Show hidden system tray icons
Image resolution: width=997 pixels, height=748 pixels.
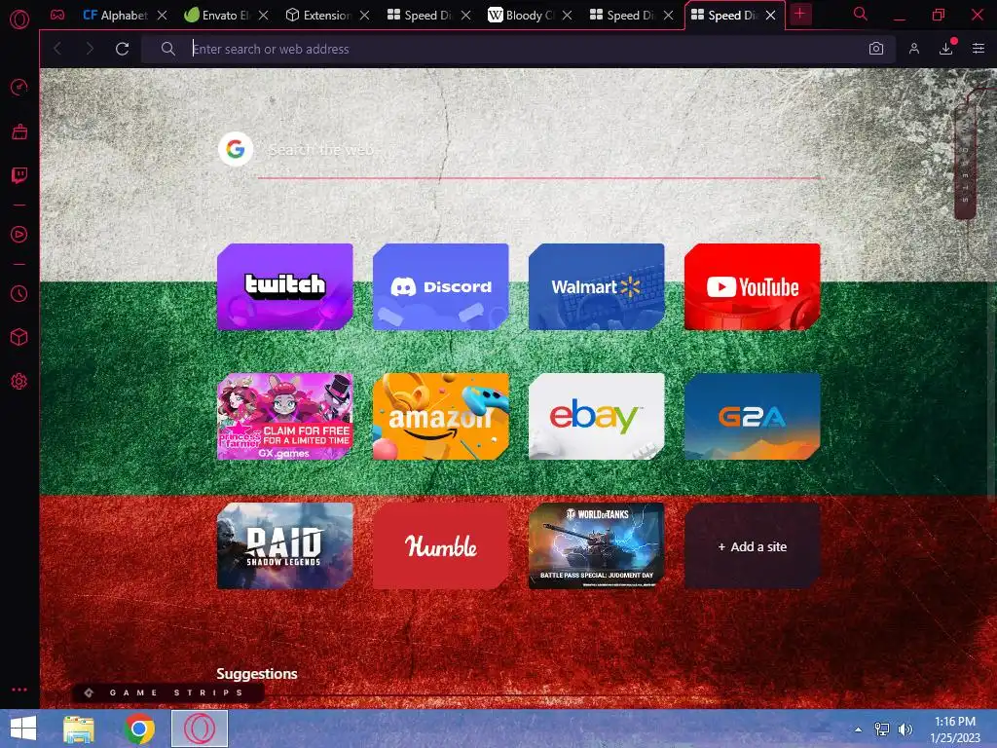tap(858, 729)
